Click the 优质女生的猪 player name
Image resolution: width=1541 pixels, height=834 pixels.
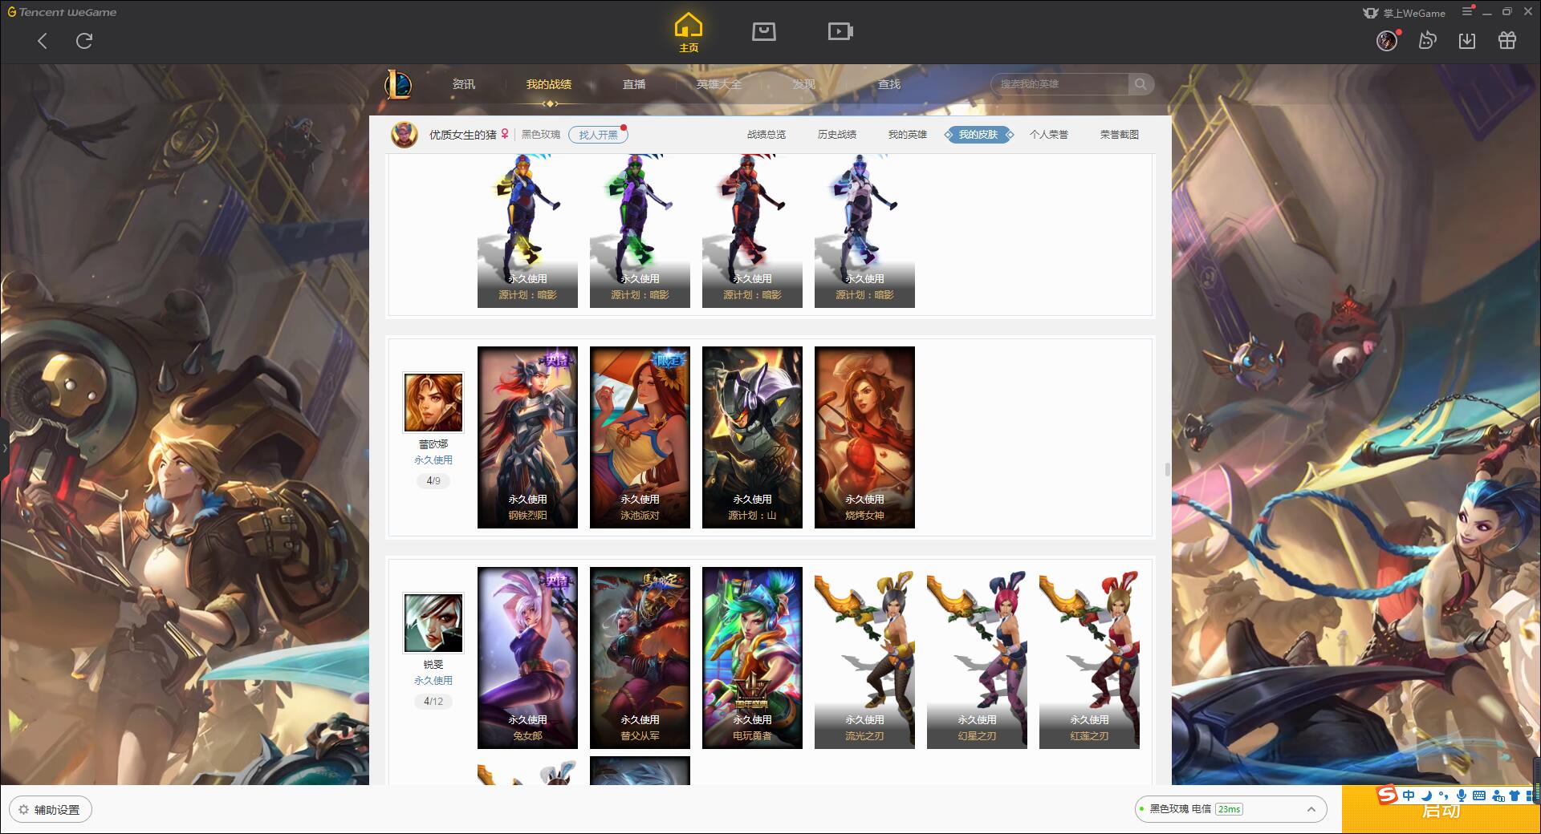coord(462,135)
